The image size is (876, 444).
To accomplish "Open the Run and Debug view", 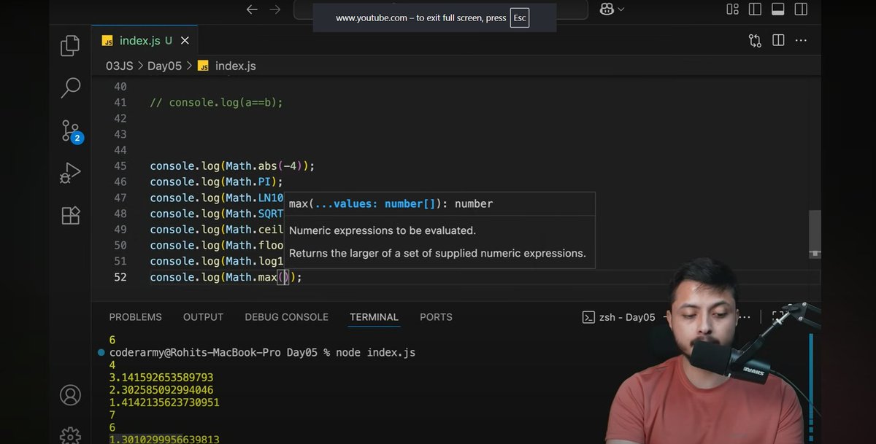I will click(x=70, y=174).
